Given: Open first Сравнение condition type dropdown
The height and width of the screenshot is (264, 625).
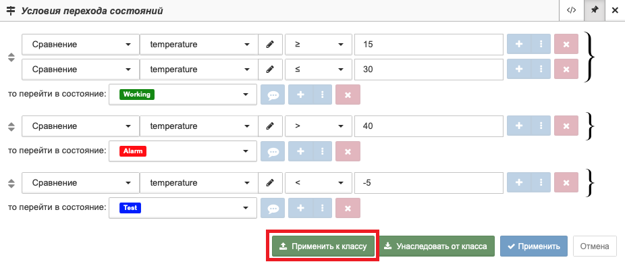Looking at the screenshot, I should pos(80,45).
